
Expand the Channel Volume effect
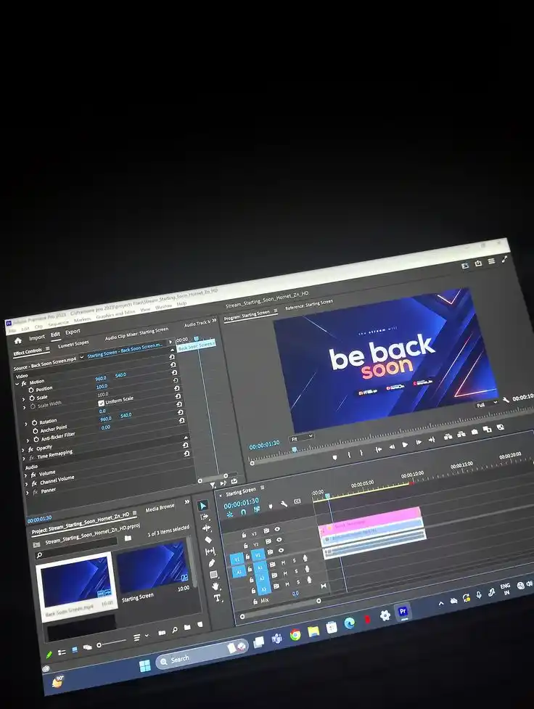27,484
